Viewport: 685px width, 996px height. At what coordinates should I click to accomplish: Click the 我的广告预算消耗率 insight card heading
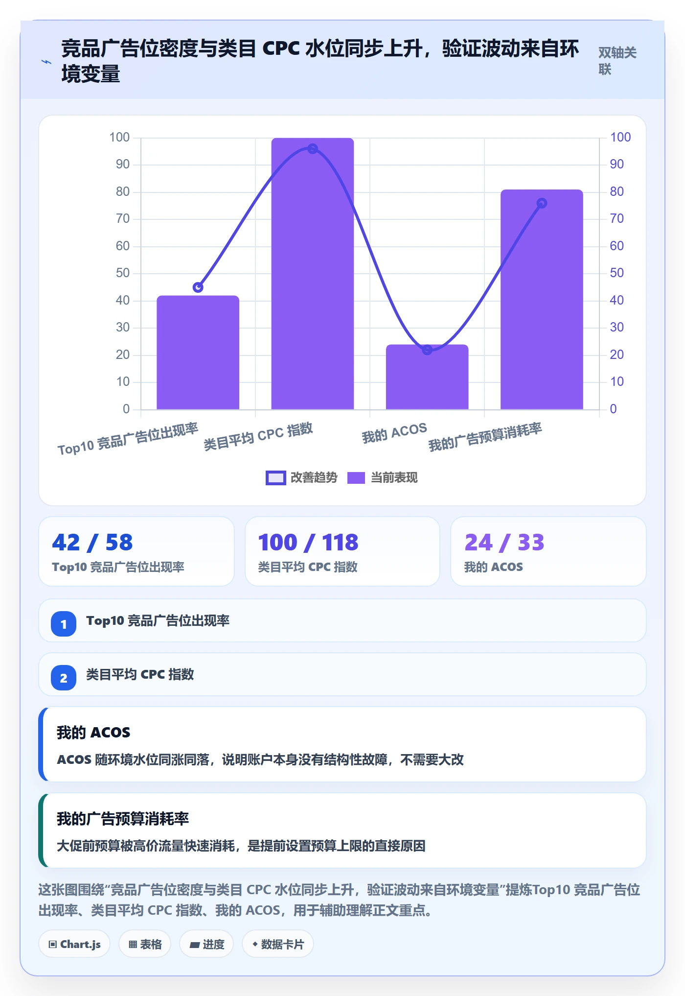click(123, 819)
